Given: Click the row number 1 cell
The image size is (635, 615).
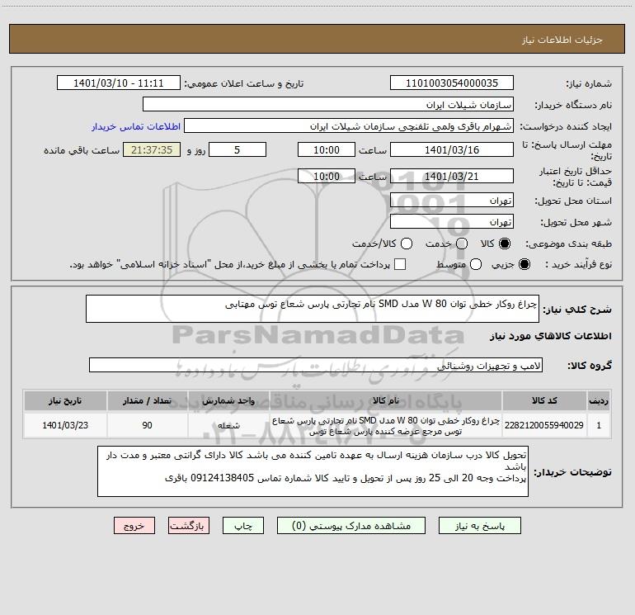Looking at the screenshot, I should pos(599,425).
